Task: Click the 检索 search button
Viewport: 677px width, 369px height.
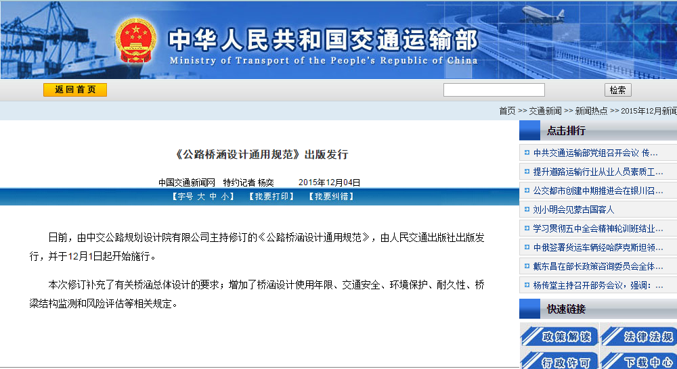Action: (617, 90)
